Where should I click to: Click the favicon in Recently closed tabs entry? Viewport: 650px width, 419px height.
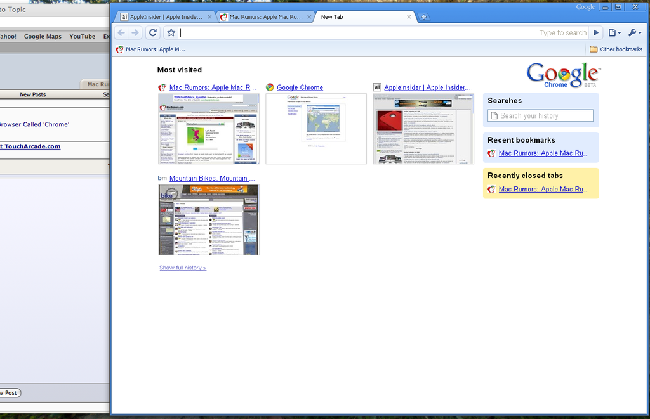492,189
